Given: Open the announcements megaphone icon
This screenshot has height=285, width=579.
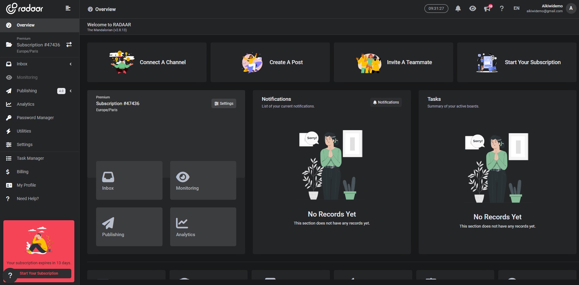Looking at the screenshot, I should [487, 9].
